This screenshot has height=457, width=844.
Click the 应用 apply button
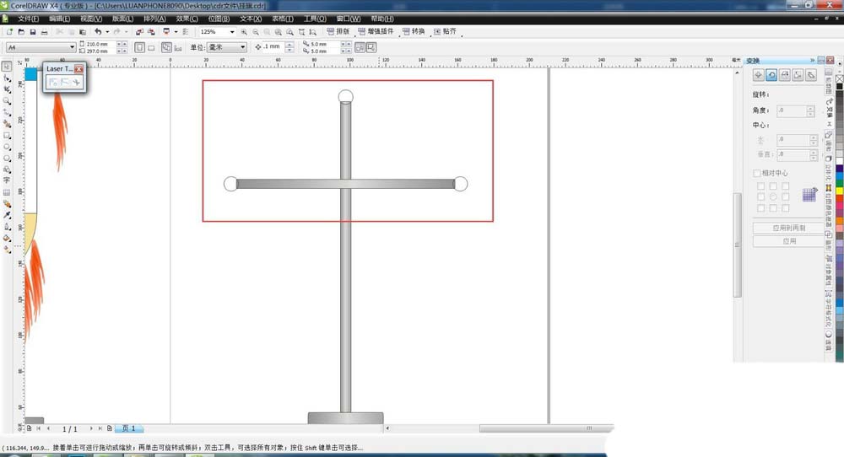[x=789, y=241]
